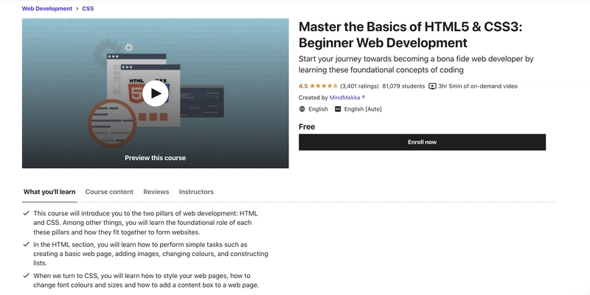Viewport: 590px width, 295px height.
Task: Click the on-demand video icon
Action: [x=432, y=86]
